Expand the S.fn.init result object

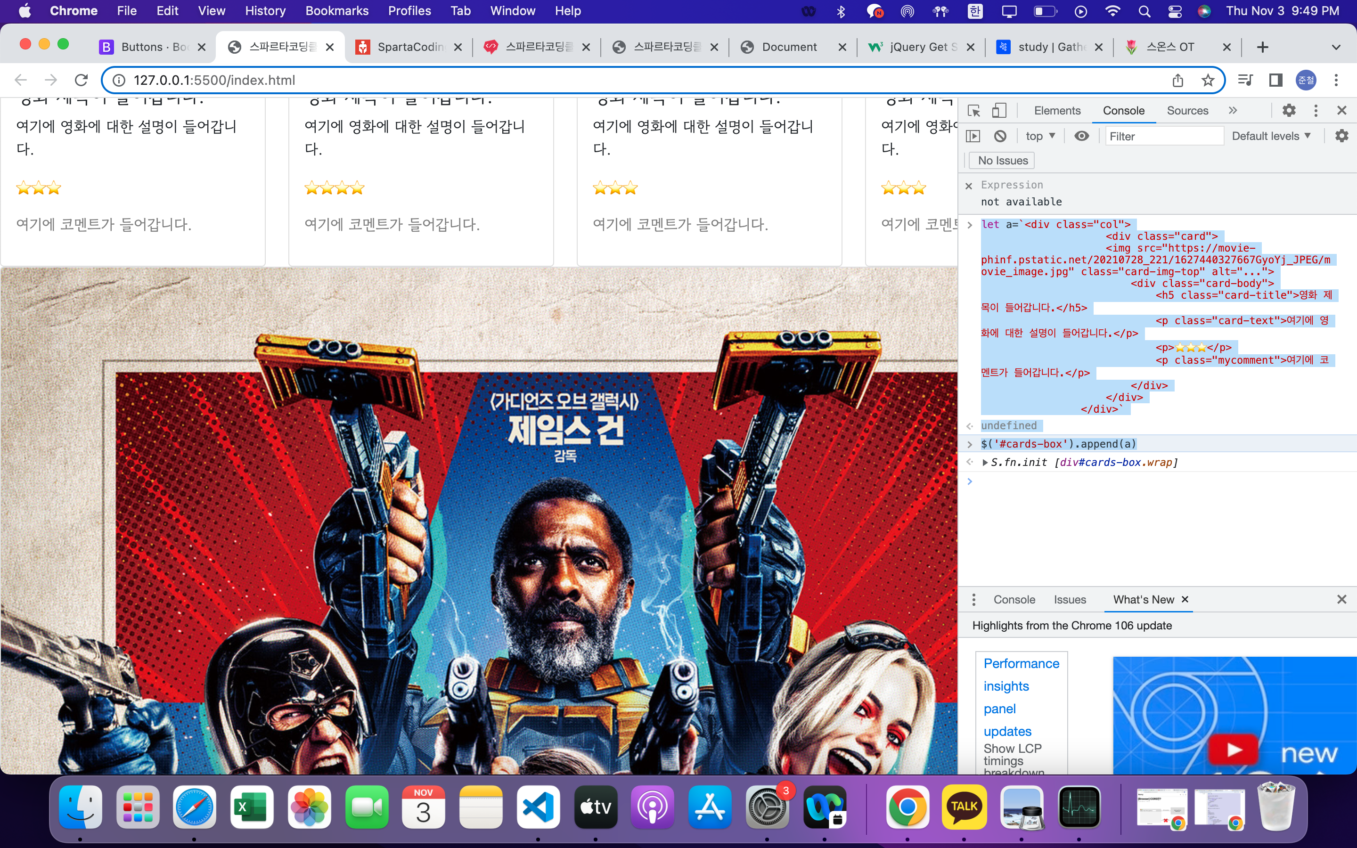[x=985, y=463]
